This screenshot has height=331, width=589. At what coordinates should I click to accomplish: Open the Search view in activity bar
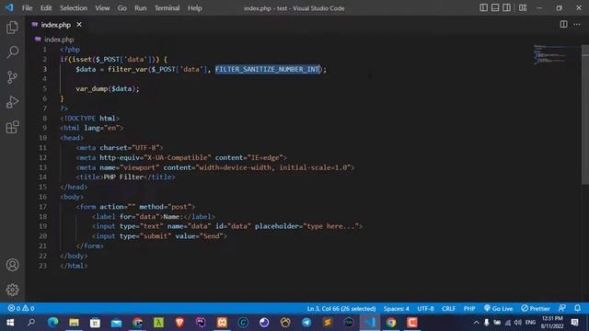point(12,52)
